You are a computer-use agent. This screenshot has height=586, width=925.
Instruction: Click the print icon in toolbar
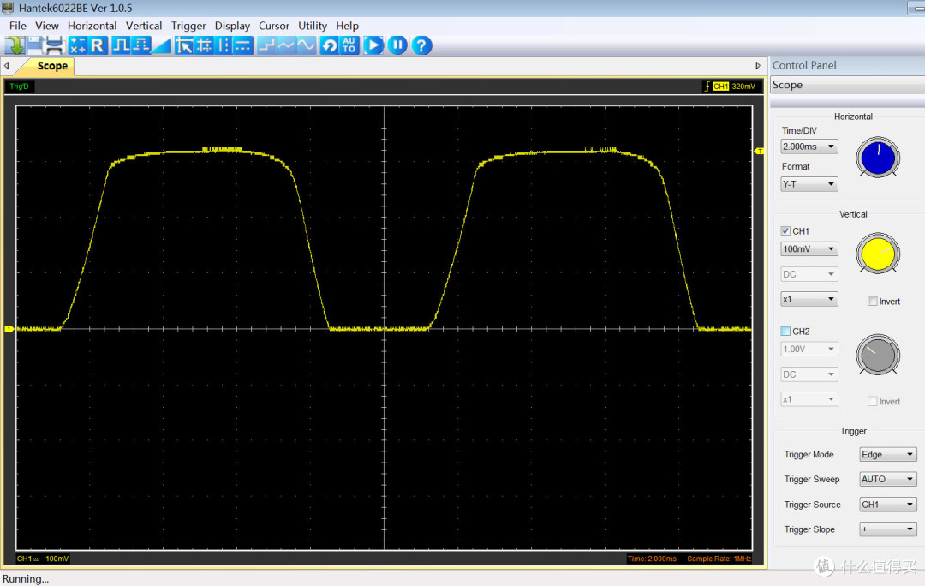tap(55, 45)
